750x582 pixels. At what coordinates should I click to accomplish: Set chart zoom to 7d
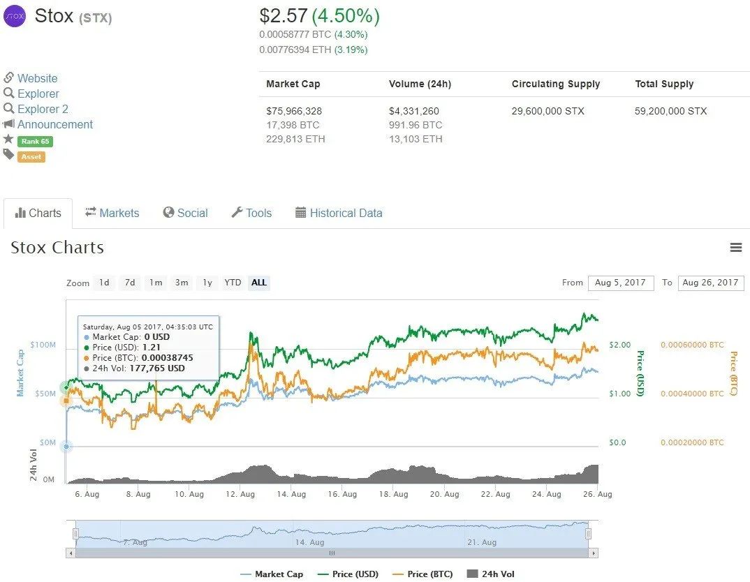130,283
